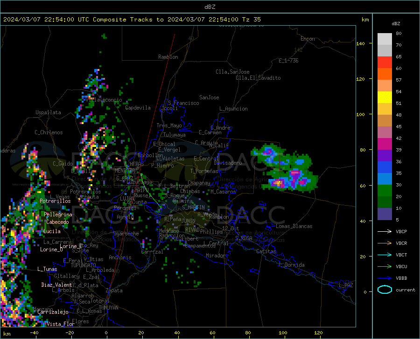
Task: Click the S_ROSA map label
Action: [244, 238]
